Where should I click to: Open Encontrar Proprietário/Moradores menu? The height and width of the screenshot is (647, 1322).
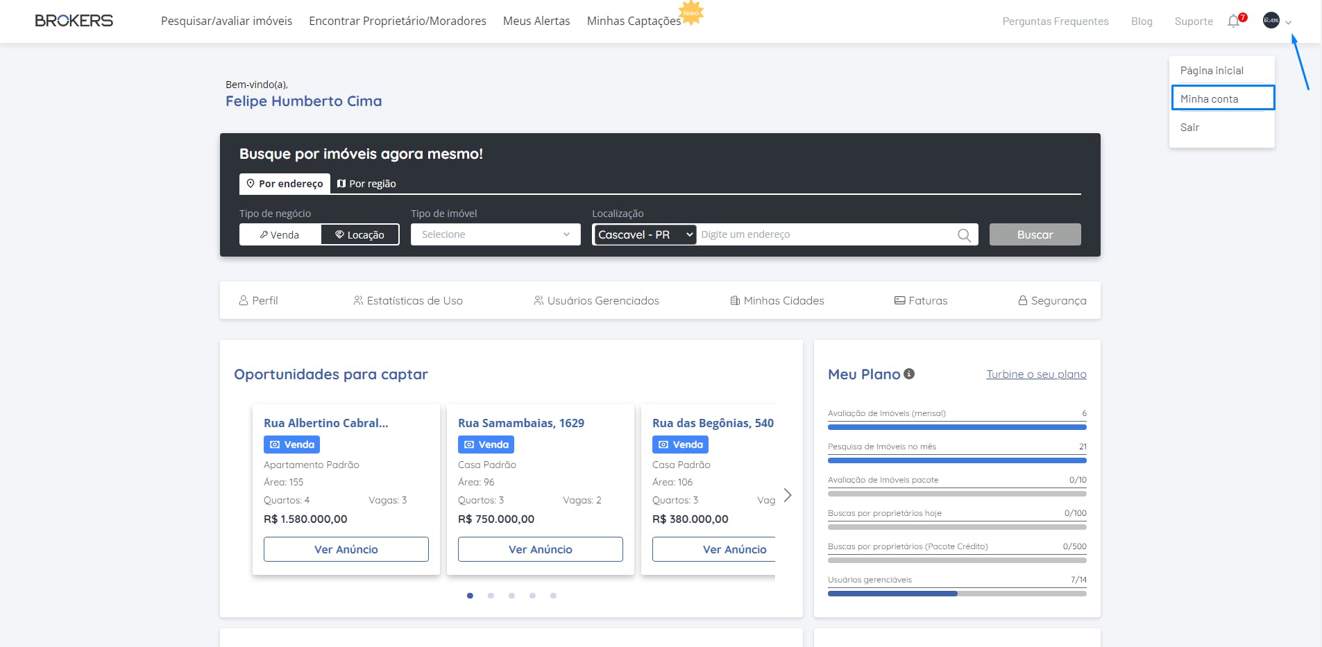coord(398,21)
